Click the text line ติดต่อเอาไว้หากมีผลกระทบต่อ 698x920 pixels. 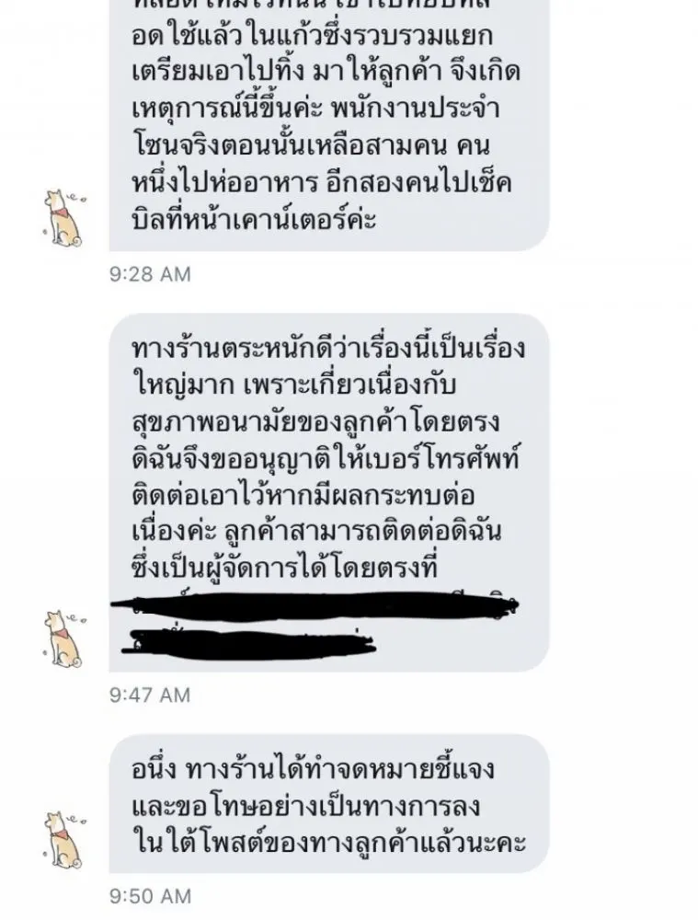[x=303, y=495]
